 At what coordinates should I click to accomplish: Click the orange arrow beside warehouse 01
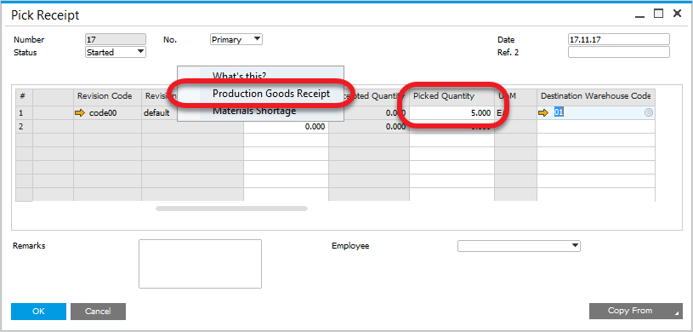543,113
